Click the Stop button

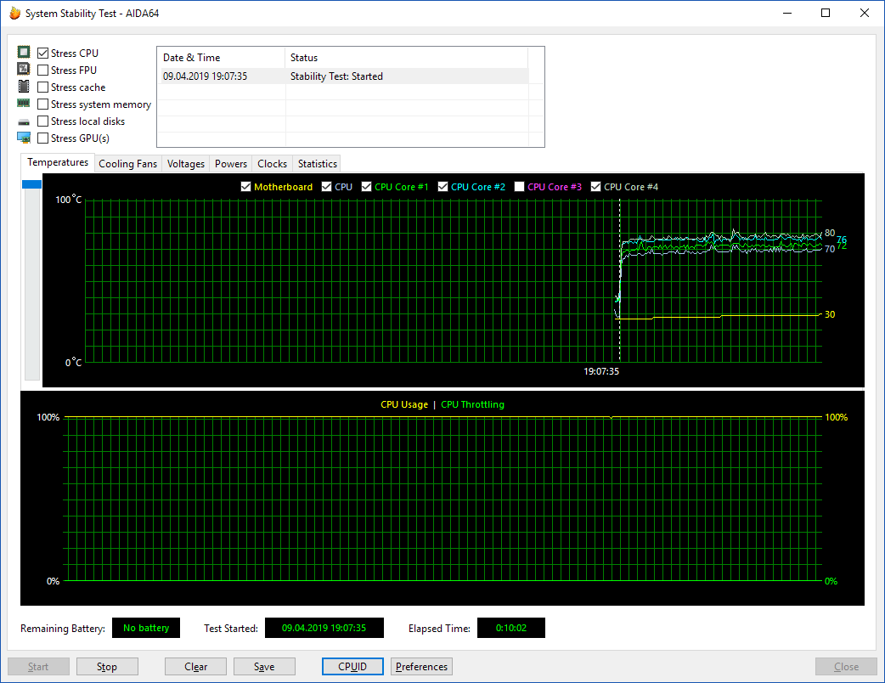pos(107,667)
